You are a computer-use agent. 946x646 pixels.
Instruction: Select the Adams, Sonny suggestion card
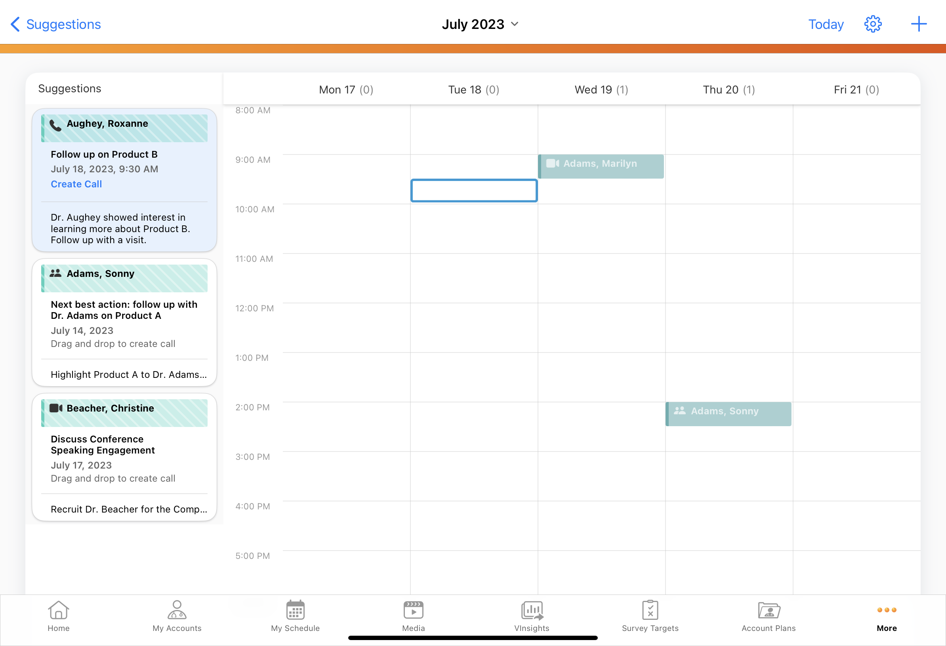pos(124,322)
